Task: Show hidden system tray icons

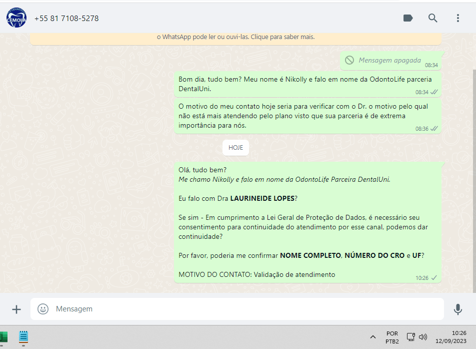Action: [x=373, y=337]
